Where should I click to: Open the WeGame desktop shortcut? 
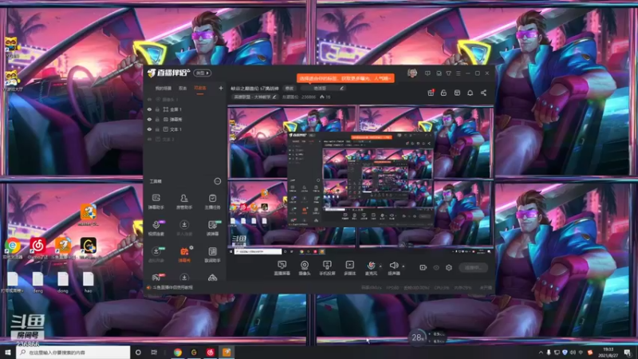point(88,248)
